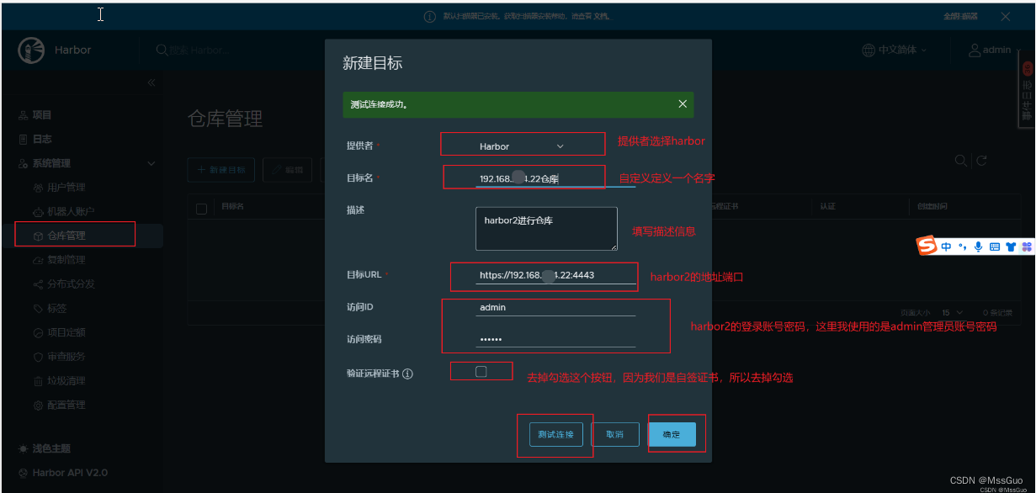Toggle the 中 Chinese mode in the IME bar
This screenshot has width=1036, height=493.
[947, 246]
